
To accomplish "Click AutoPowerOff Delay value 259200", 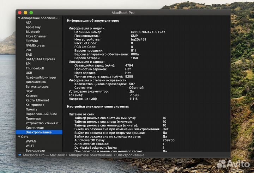I will pyautogui.click(x=169, y=140).
